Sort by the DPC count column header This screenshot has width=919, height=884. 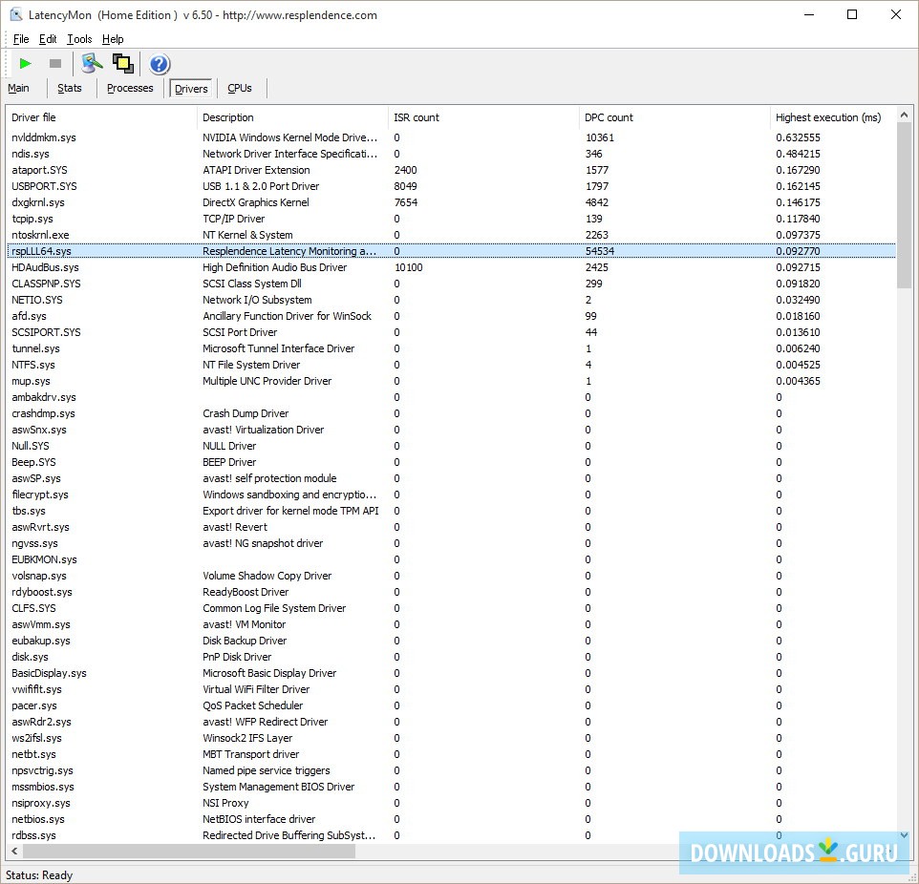coord(609,117)
